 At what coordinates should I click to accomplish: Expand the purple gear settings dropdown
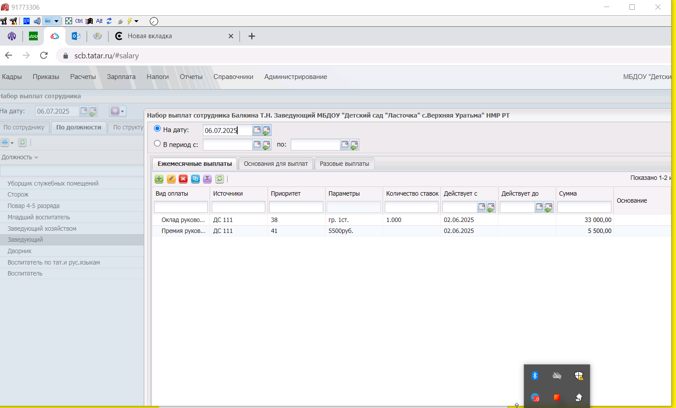click(117, 111)
